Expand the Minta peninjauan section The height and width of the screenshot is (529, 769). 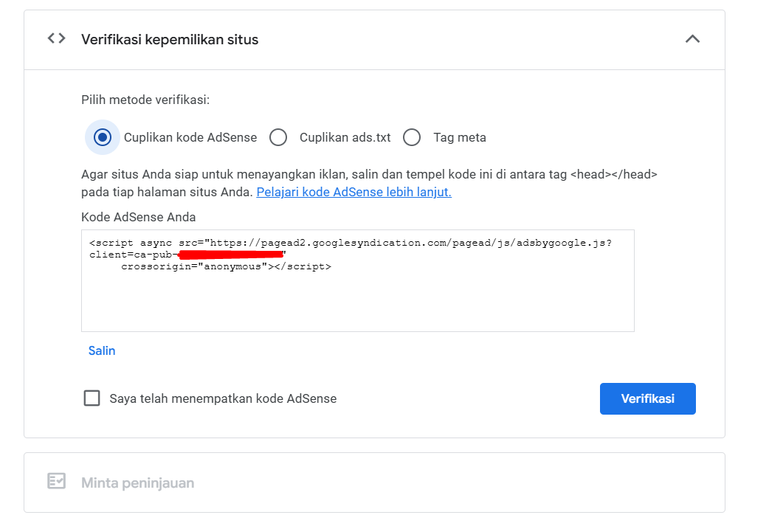click(x=137, y=483)
